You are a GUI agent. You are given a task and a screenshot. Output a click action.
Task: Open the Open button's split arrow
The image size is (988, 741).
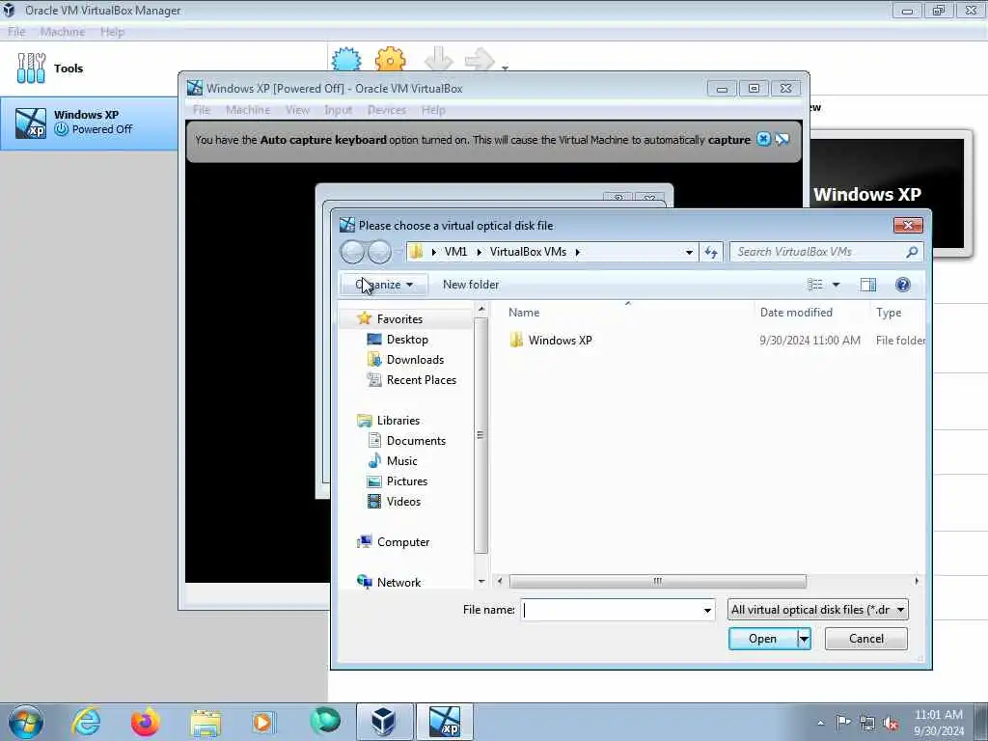[804, 639]
